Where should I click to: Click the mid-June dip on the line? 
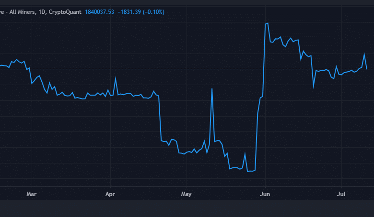click(314, 87)
